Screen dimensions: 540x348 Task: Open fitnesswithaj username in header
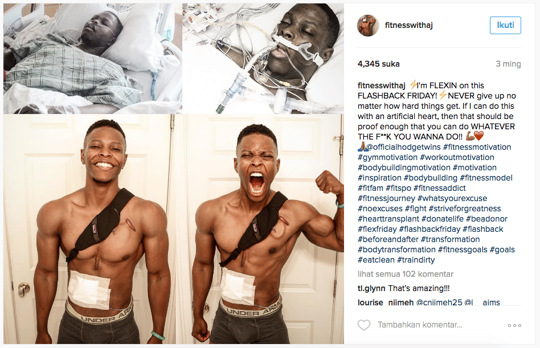(x=409, y=25)
